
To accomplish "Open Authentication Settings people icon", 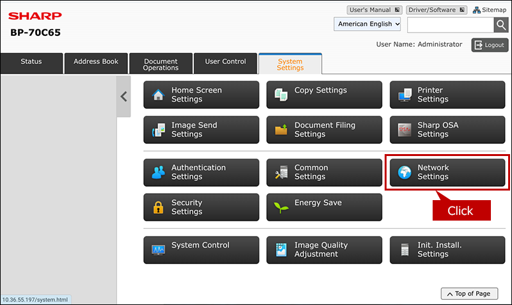I will pyautogui.click(x=158, y=172).
